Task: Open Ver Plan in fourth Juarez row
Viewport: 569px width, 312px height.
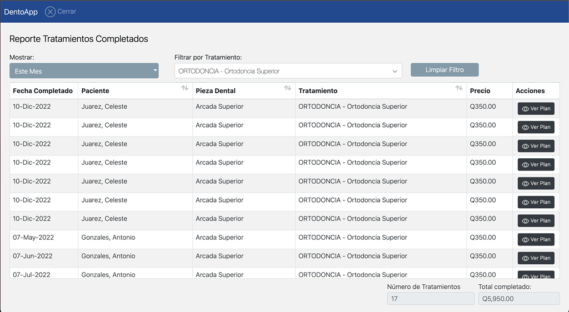Action: 536,164
